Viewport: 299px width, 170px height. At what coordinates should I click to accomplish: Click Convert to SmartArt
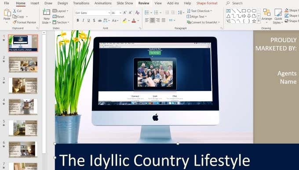(203, 22)
